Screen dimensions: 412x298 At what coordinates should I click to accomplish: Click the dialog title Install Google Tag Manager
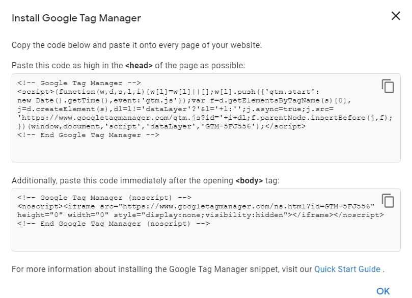coord(76,18)
